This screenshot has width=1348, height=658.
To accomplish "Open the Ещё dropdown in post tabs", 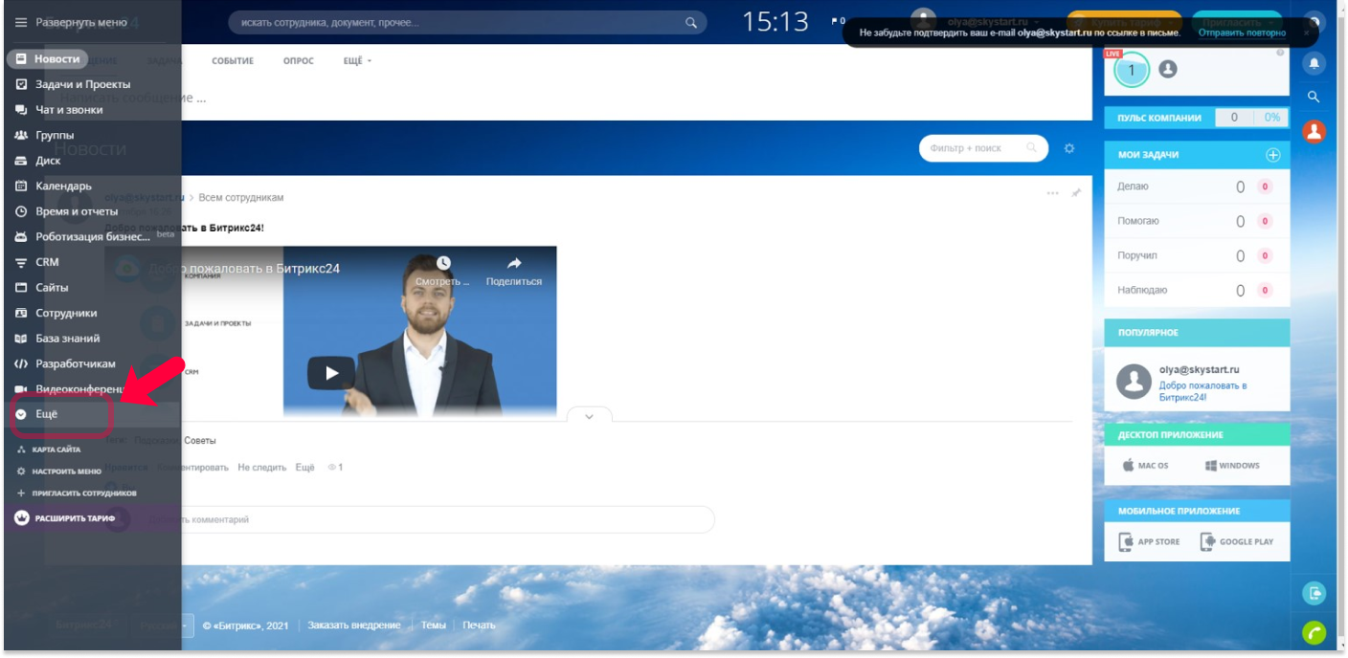I will pos(357,61).
